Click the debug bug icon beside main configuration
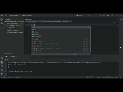The image size is (123, 92). point(89,15)
